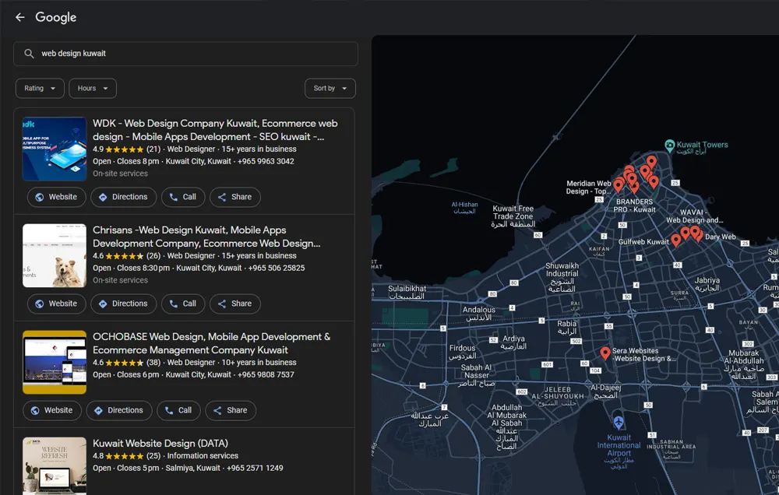Select the Kuwait Towers landmark on map
Viewport: 779px width, 495px height.
[670, 146]
